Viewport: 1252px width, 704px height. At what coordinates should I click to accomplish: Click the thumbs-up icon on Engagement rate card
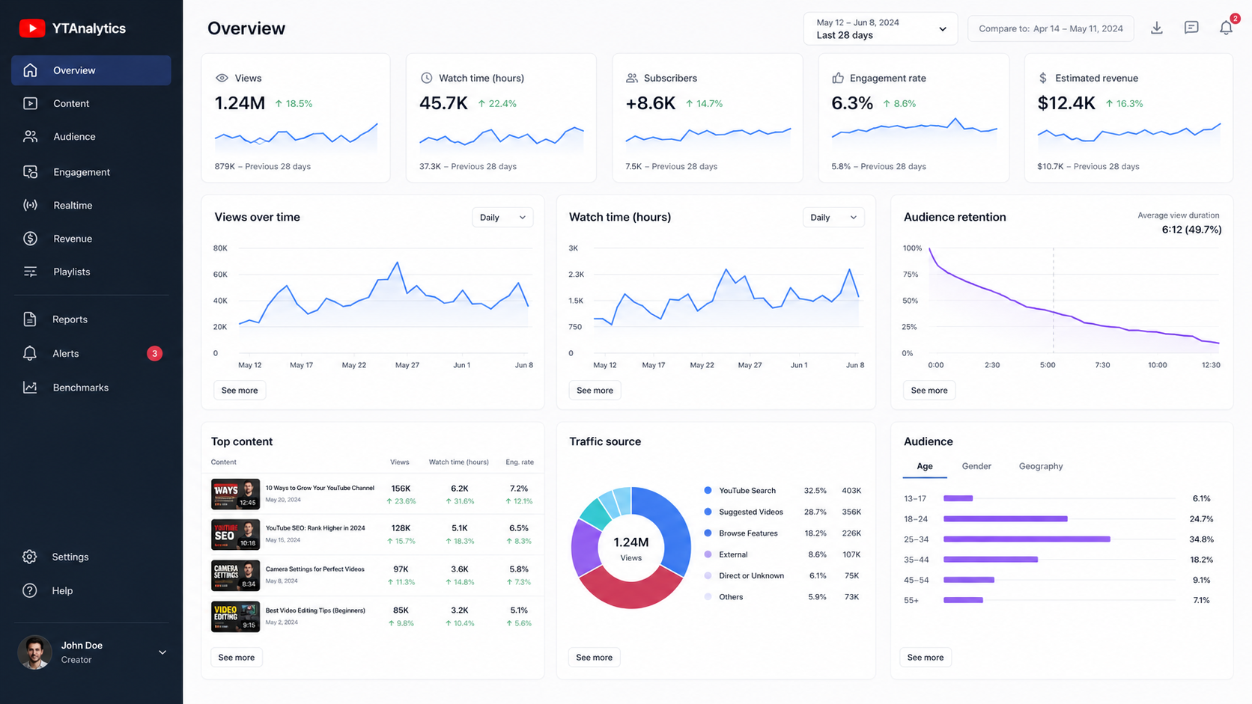click(x=838, y=78)
